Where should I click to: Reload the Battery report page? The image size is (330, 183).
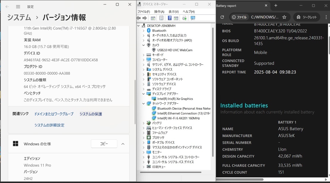pos(222,17)
